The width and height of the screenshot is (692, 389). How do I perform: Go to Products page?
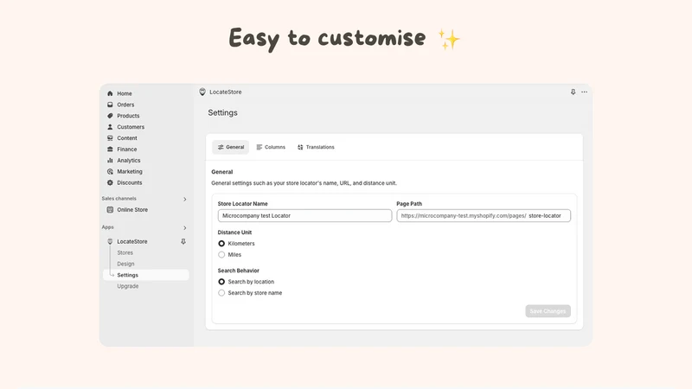click(x=128, y=116)
